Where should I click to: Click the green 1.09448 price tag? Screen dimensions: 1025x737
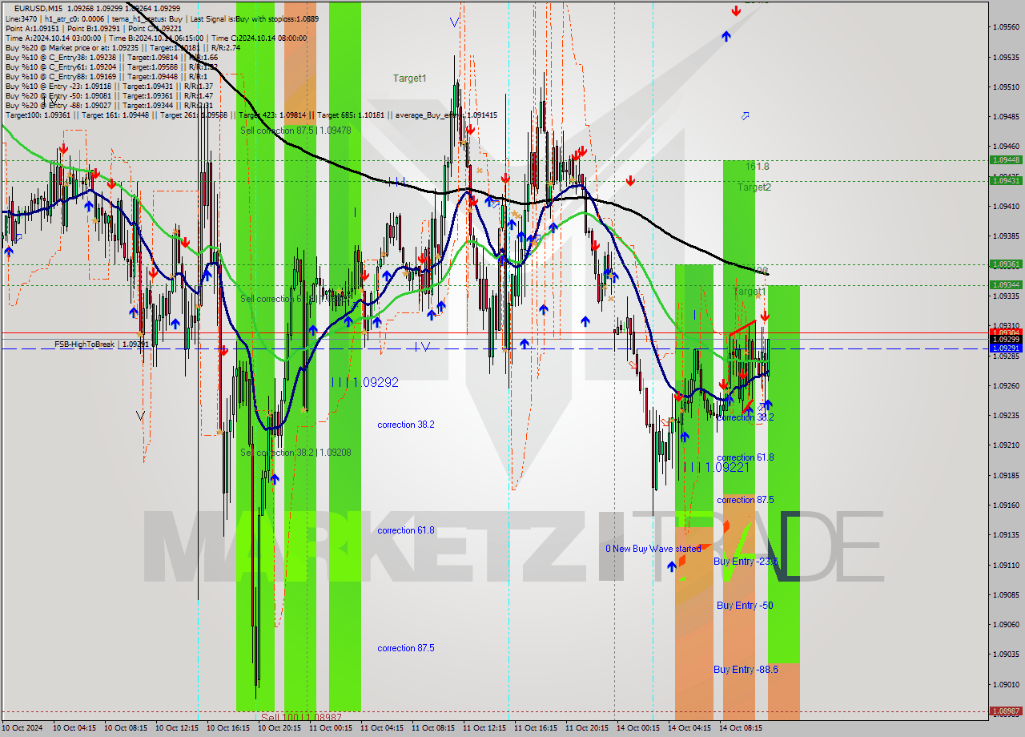coord(1006,160)
